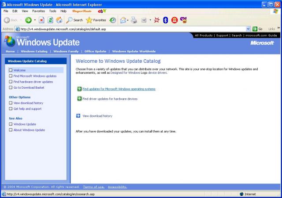Click box beside Find hardware driver updates
Screen dimensions: 282x198
(11, 82)
